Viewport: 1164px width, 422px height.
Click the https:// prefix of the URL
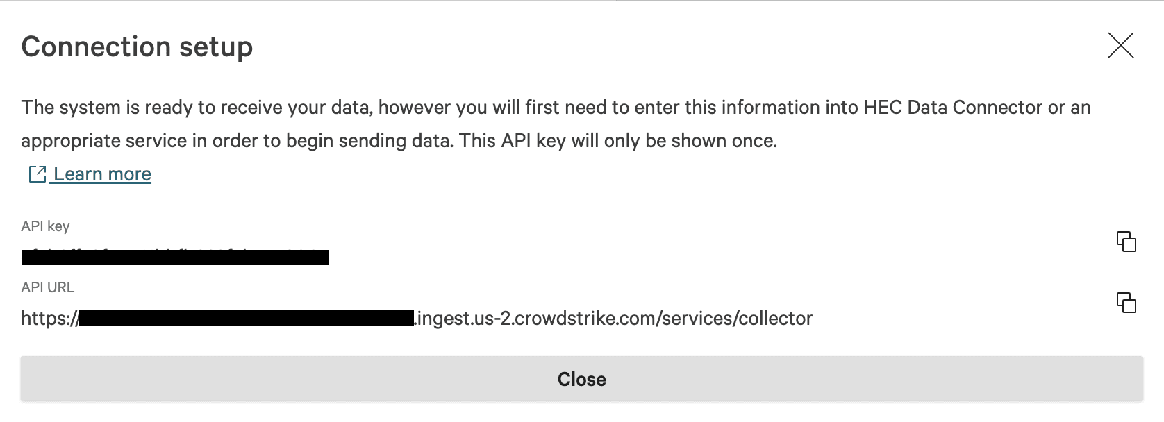point(49,319)
